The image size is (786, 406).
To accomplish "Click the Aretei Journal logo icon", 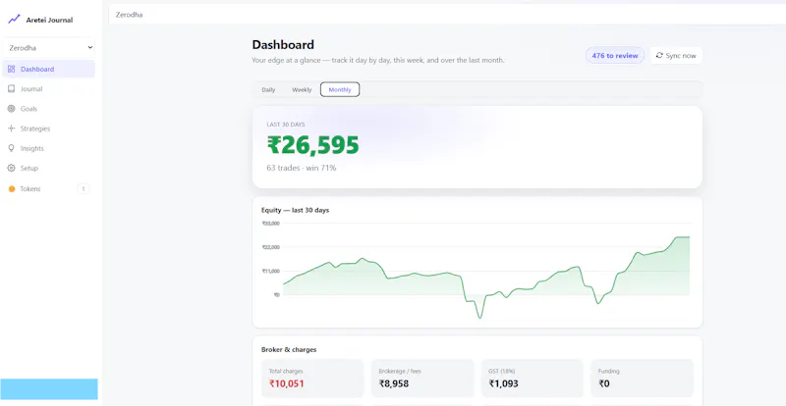I will [x=14, y=20].
